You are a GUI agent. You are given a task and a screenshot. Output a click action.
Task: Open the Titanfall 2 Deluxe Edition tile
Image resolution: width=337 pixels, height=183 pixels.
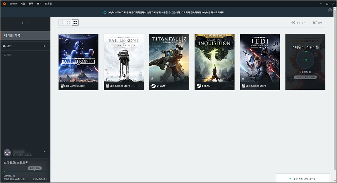169,62
